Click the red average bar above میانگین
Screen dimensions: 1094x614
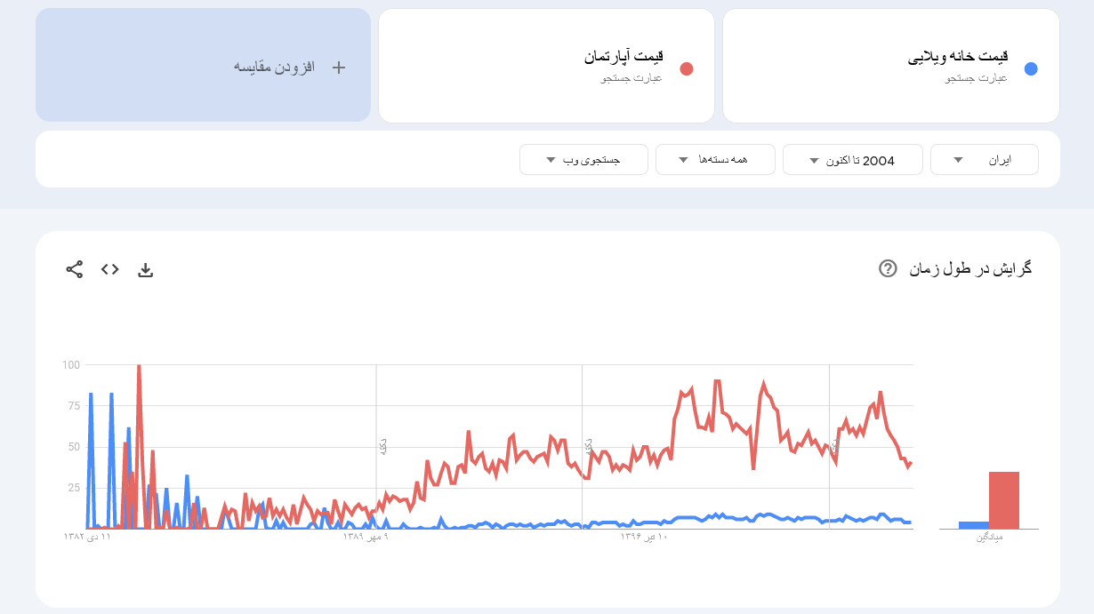click(1004, 500)
